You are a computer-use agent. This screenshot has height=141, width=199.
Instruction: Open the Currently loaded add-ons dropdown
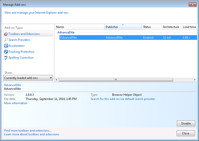(28, 78)
